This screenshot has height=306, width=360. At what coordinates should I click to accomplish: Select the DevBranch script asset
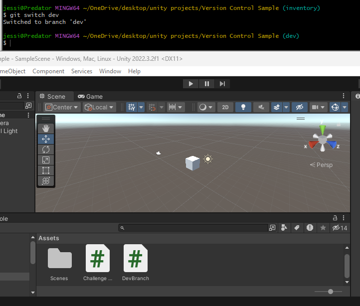[x=136, y=263]
